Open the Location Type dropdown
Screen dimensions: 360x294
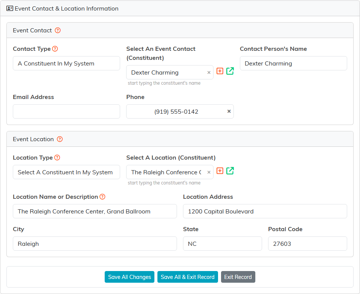[x=66, y=172]
